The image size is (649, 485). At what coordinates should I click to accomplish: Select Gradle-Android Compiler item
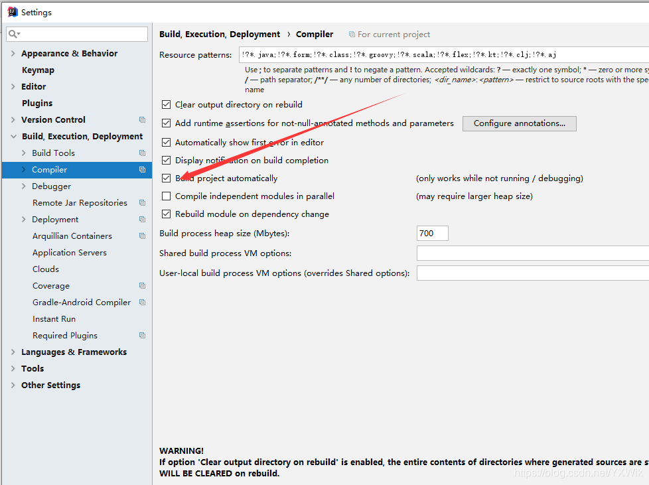tap(82, 302)
